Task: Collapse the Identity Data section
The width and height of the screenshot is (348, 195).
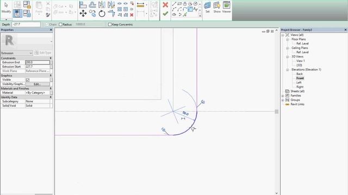Action: 51,97
